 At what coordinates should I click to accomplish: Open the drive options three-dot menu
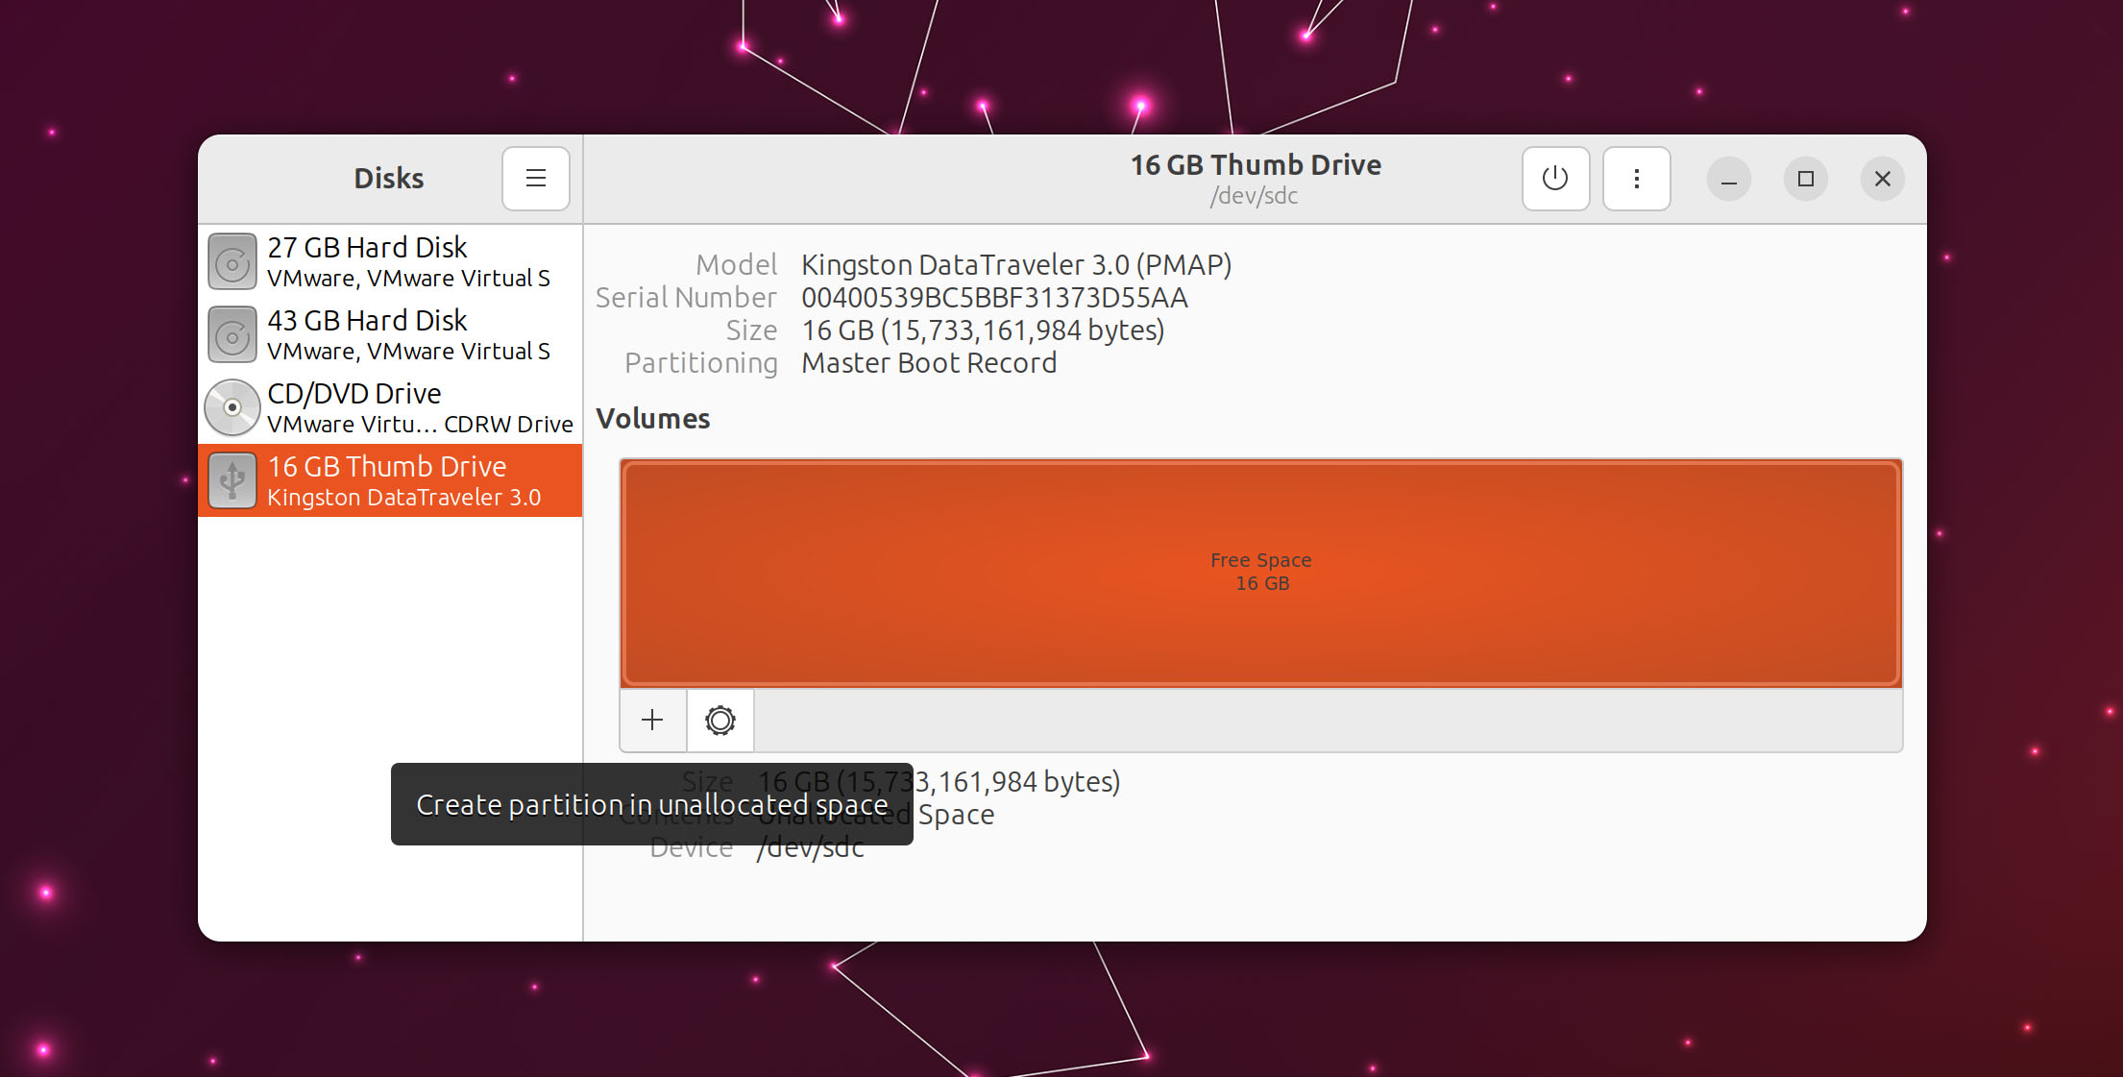[1637, 179]
